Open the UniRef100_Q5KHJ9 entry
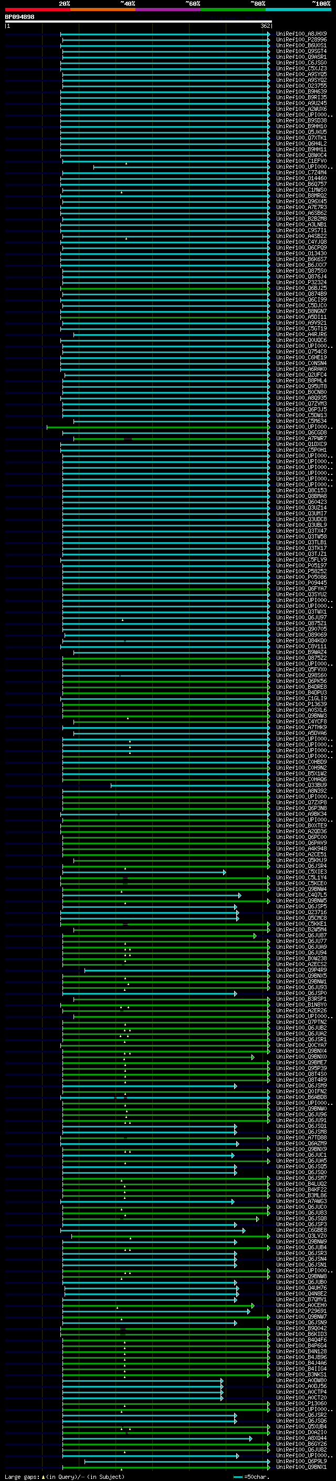 pos(301,860)
